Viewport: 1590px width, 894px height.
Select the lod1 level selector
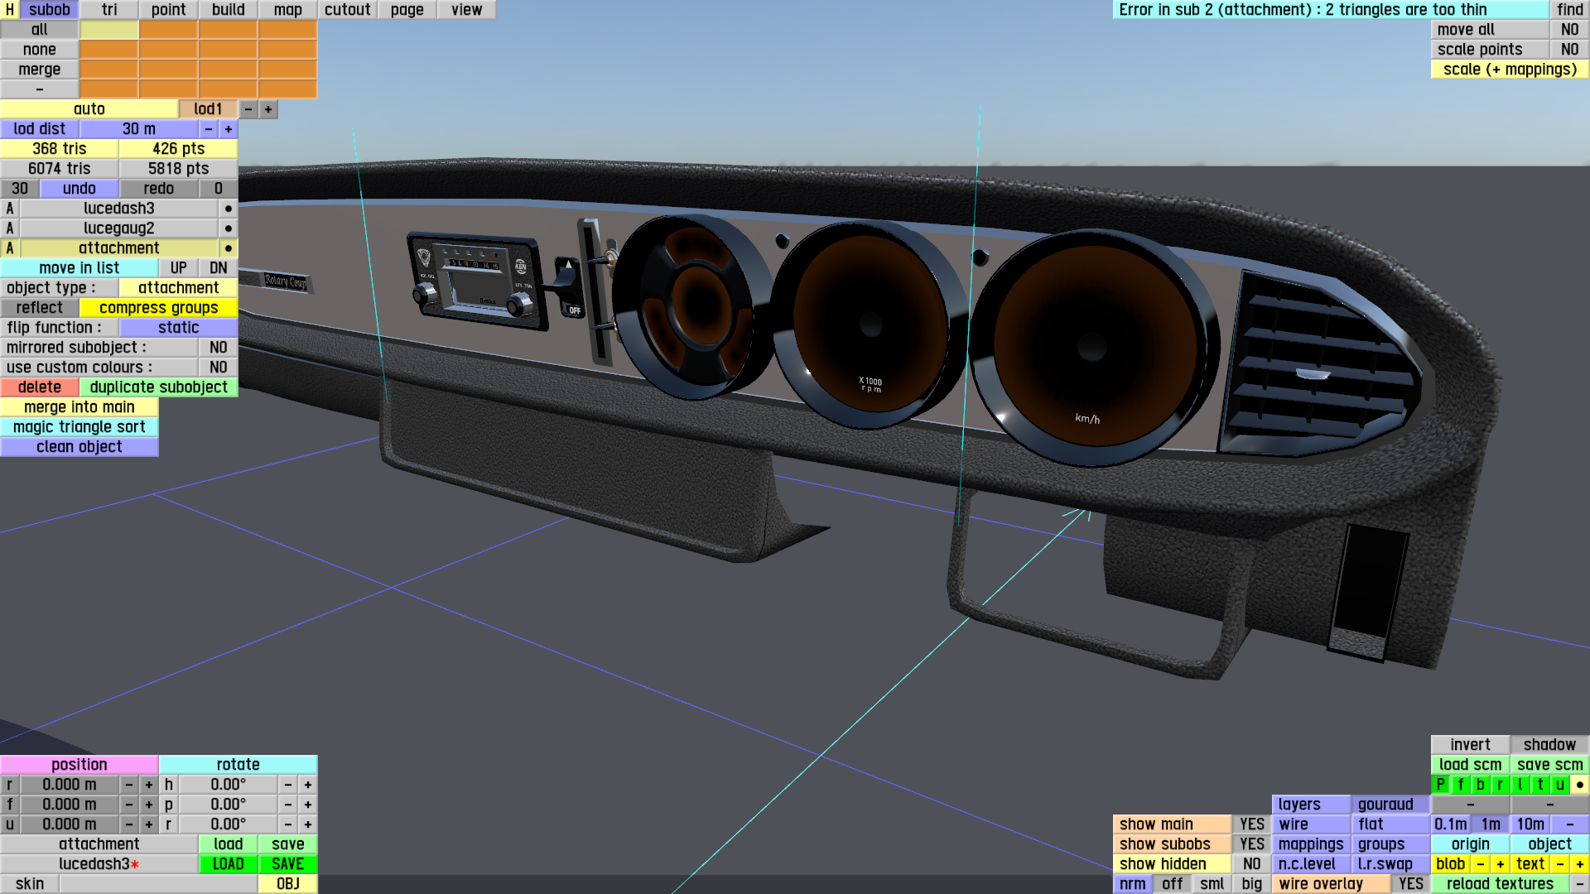coord(208,109)
